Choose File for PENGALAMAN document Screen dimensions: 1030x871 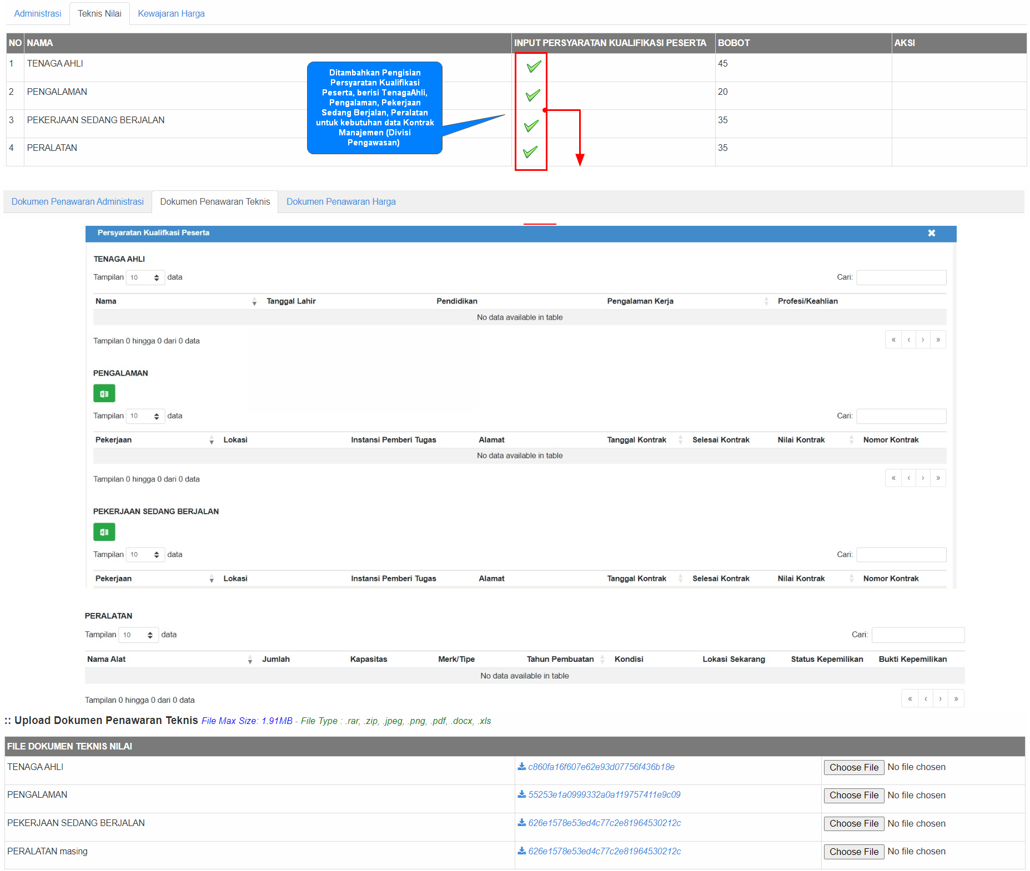853,795
